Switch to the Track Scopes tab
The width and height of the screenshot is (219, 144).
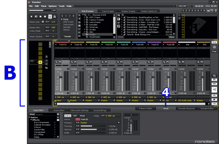[108, 11]
